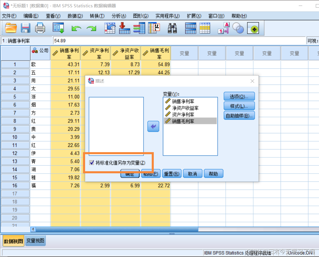Open the 转换(T) menu
Image resolution: width=319 pixels, height=257 pixels.
(x=97, y=16)
